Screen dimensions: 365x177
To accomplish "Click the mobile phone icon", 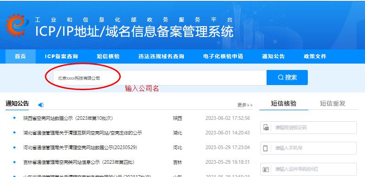I will [266, 148].
